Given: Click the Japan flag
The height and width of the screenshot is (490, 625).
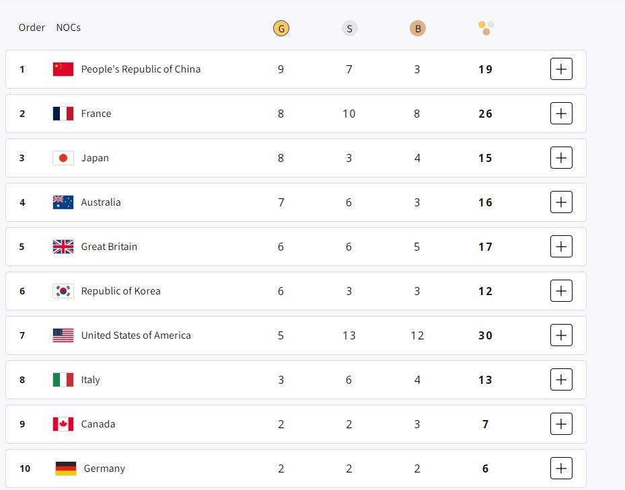Looking at the screenshot, I should point(63,157).
